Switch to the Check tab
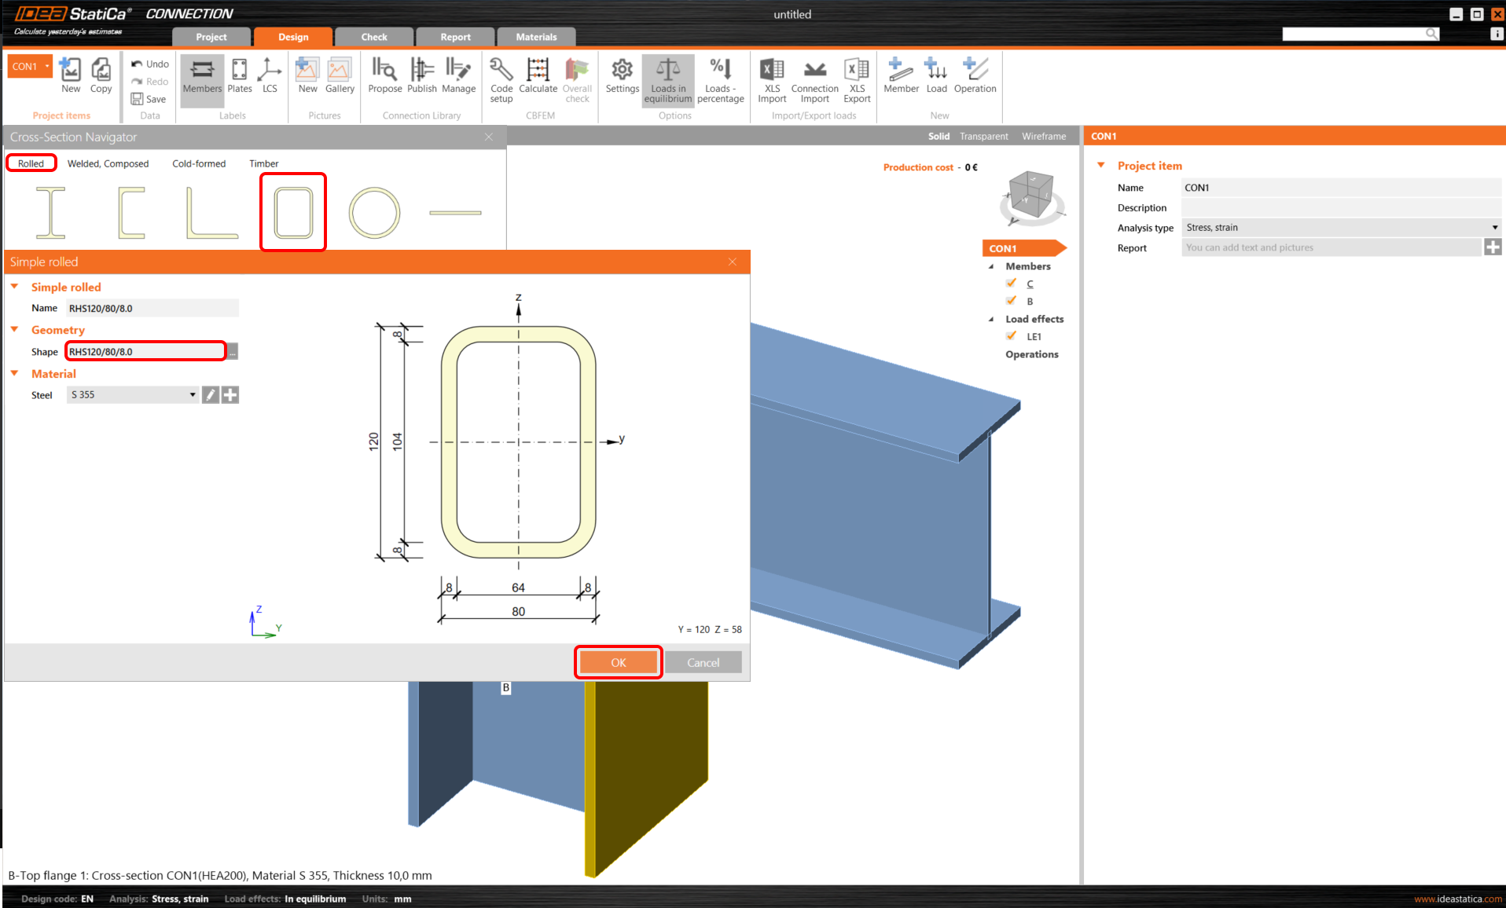The height and width of the screenshot is (908, 1506). click(374, 37)
